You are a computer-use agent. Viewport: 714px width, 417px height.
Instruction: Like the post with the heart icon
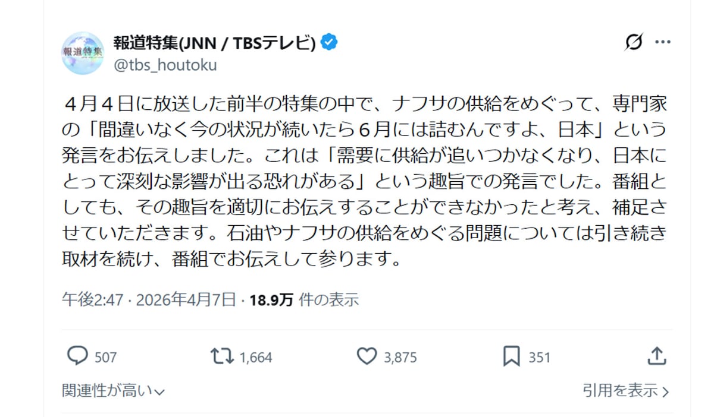click(367, 356)
